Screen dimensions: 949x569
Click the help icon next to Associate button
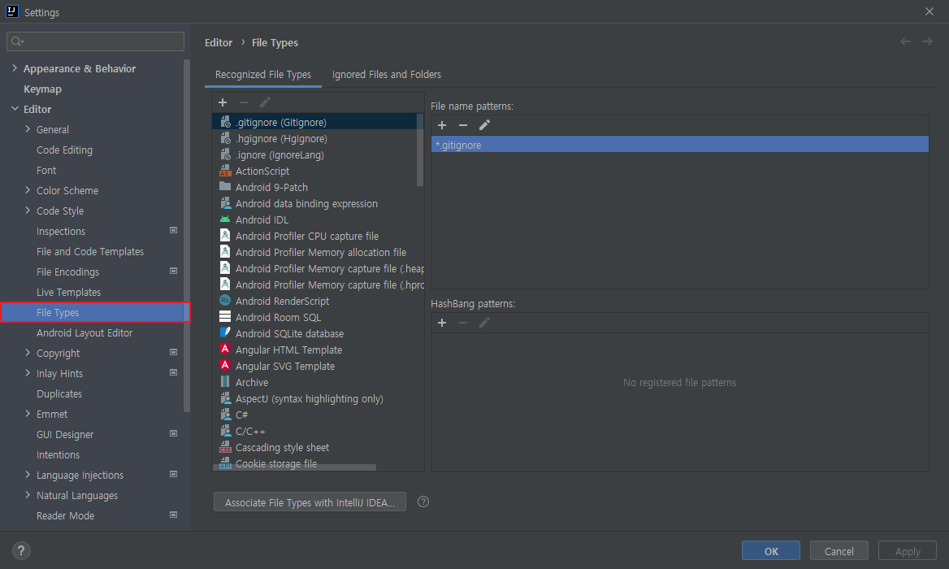(423, 502)
